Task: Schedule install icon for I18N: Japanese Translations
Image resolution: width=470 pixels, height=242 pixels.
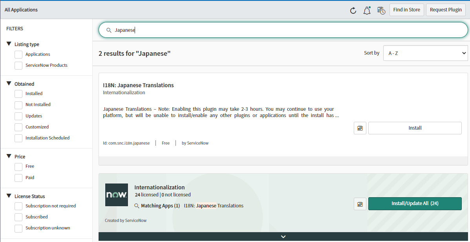Action: click(x=360, y=128)
